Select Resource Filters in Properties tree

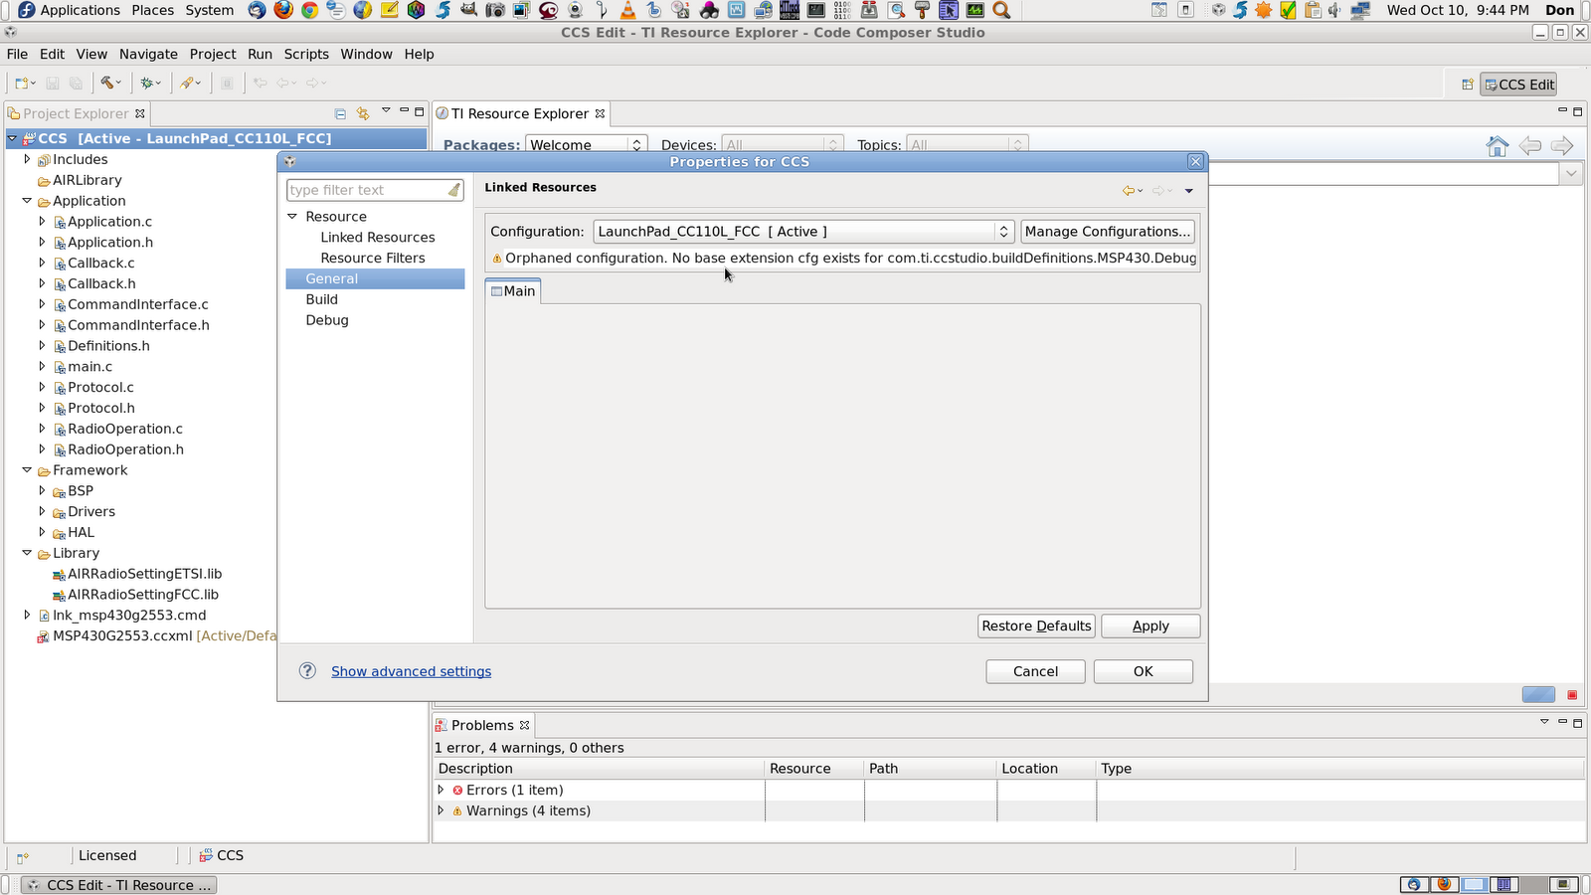pyautogui.click(x=373, y=259)
